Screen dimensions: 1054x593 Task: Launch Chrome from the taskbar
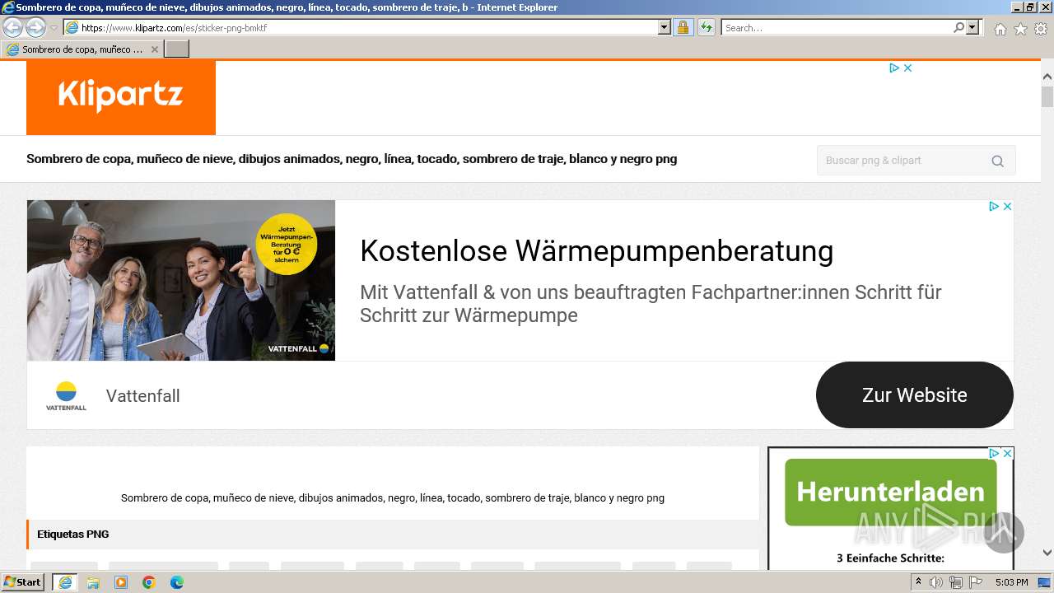tap(149, 582)
